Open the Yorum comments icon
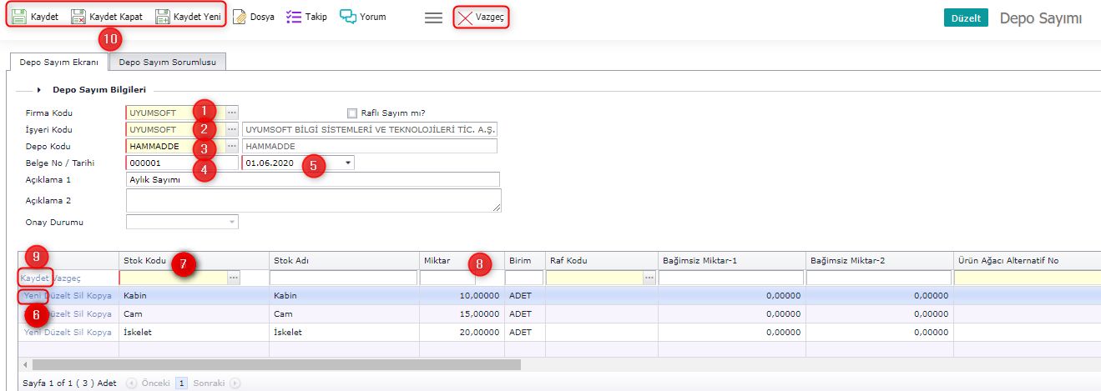The width and height of the screenshot is (1101, 391). (348, 16)
